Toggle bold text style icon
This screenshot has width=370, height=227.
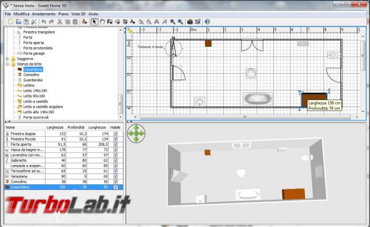[x=157, y=22]
